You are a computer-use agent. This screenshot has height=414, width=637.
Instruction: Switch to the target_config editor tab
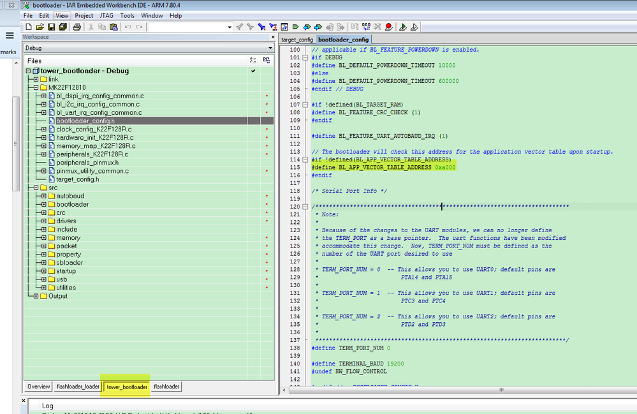[297, 40]
